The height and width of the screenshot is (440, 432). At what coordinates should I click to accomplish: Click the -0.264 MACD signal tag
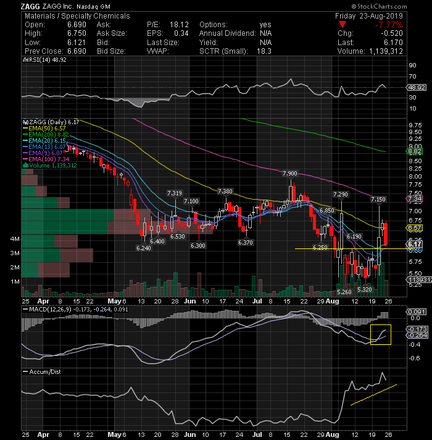[x=417, y=336]
